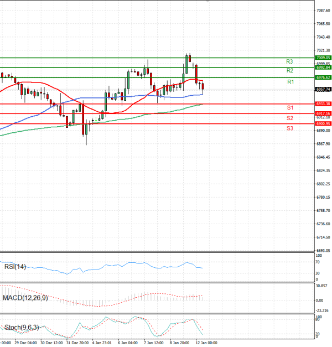Click the R2 resistance label
Image resolution: width=332 pixels, height=347 pixels.
pyautogui.click(x=289, y=71)
